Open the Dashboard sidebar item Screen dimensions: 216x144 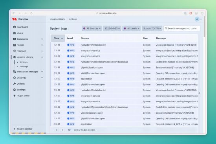(21, 27)
